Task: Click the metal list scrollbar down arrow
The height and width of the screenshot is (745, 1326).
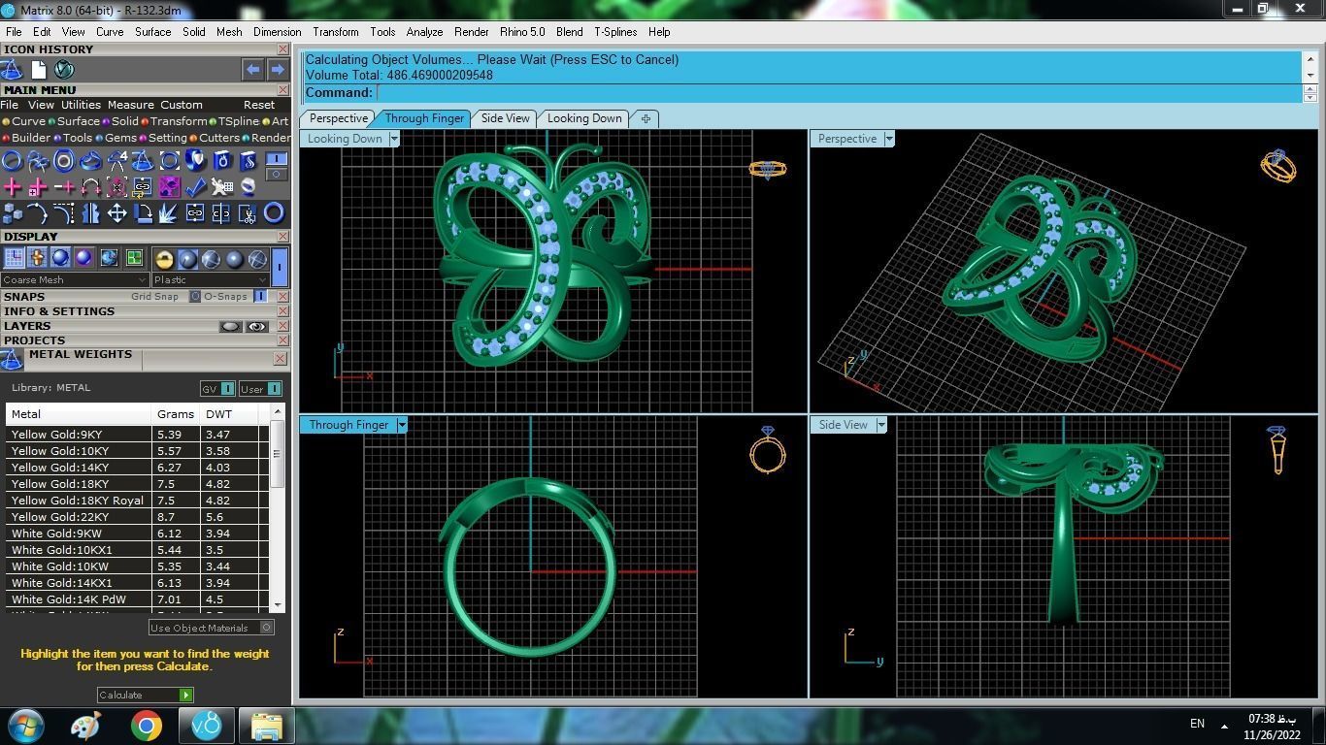Action: pyautogui.click(x=278, y=604)
